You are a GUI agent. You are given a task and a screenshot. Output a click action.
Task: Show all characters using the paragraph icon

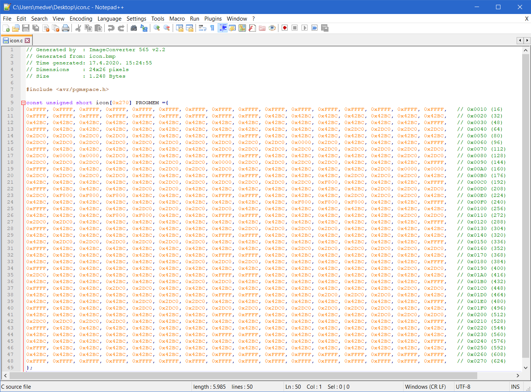212,28
